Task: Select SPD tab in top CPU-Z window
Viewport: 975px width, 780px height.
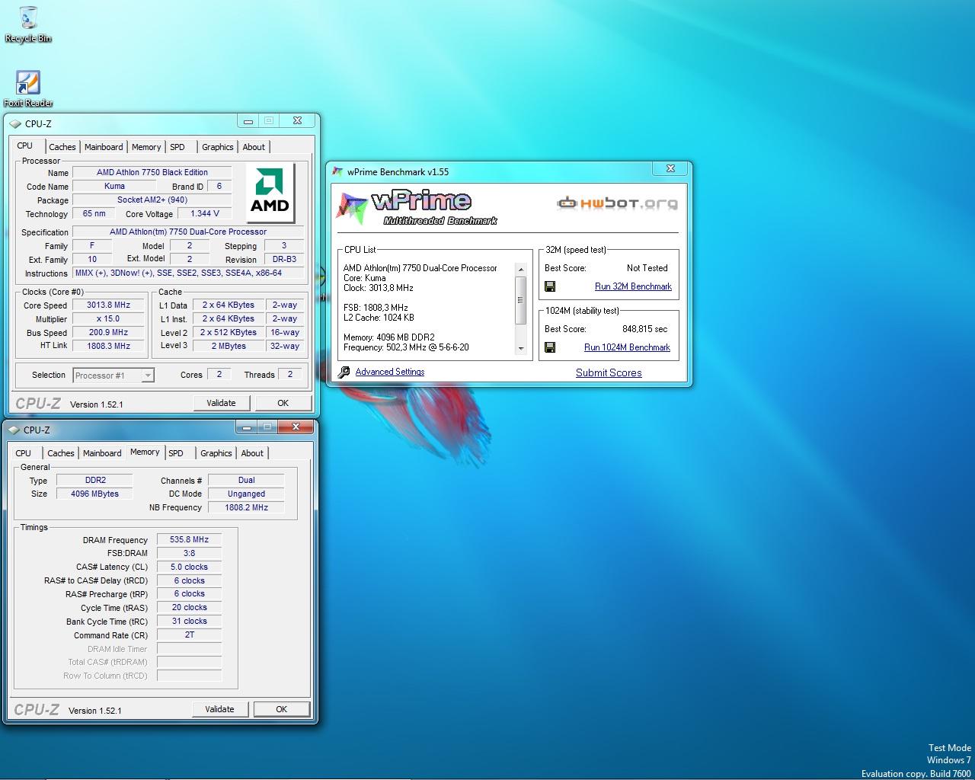Action: click(x=177, y=147)
